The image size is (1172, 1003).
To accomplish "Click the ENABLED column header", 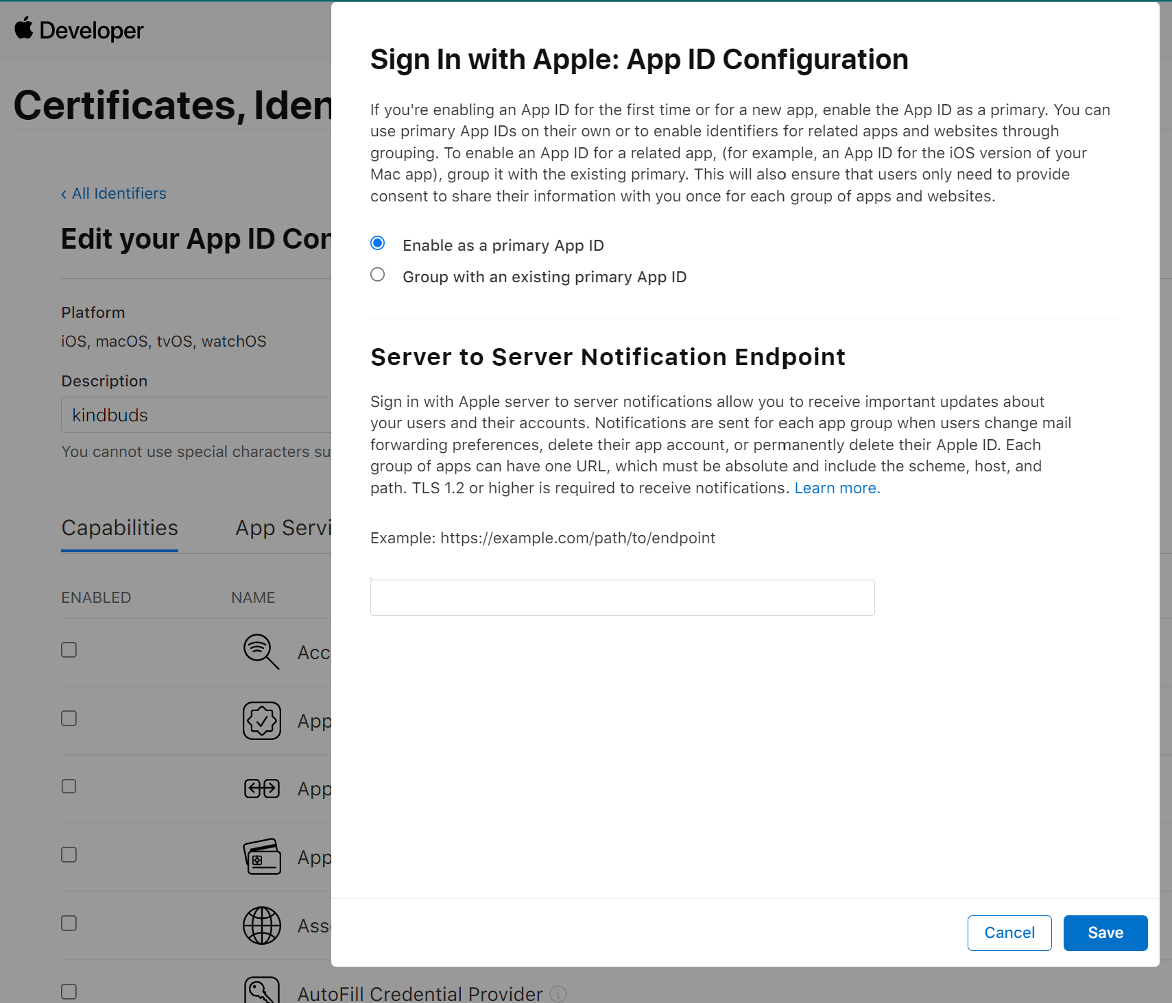I will 96,597.
